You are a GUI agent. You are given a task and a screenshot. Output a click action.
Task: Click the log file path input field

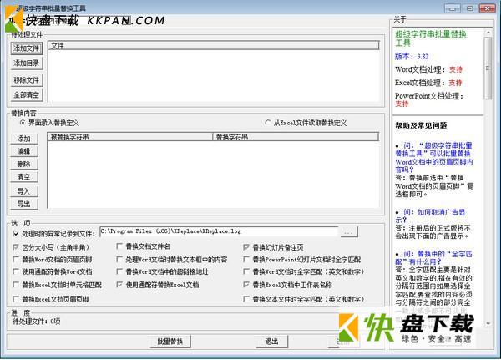pos(219,231)
